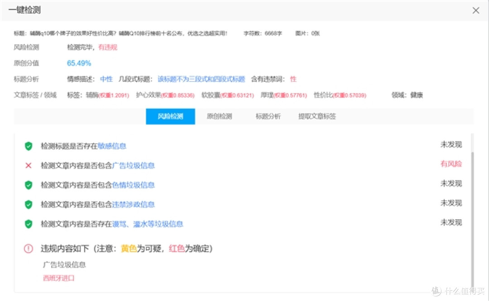Click the red X icon beside 广告垃圾信息
The height and width of the screenshot is (301, 489).
[29, 165]
